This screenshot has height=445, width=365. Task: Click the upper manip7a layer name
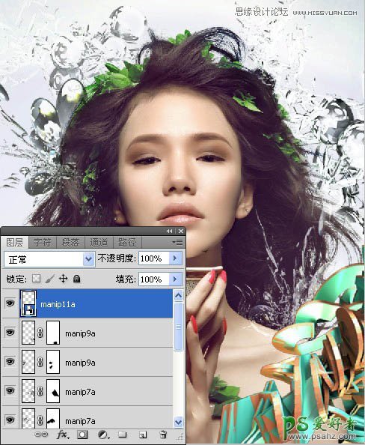coord(80,393)
